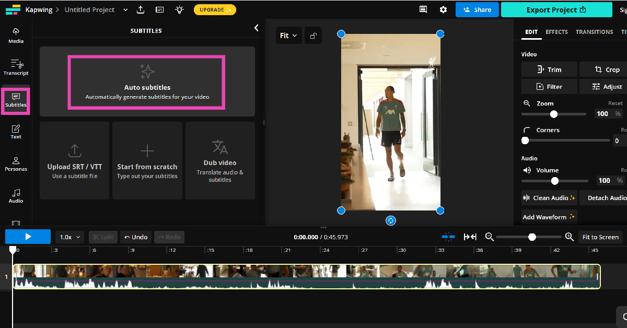
Task: Open the 1.0x playback speed dropdown
Action: pos(69,237)
